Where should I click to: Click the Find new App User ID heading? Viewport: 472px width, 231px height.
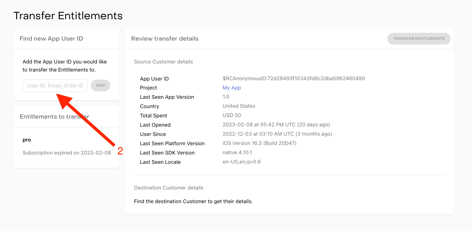click(x=51, y=39)
